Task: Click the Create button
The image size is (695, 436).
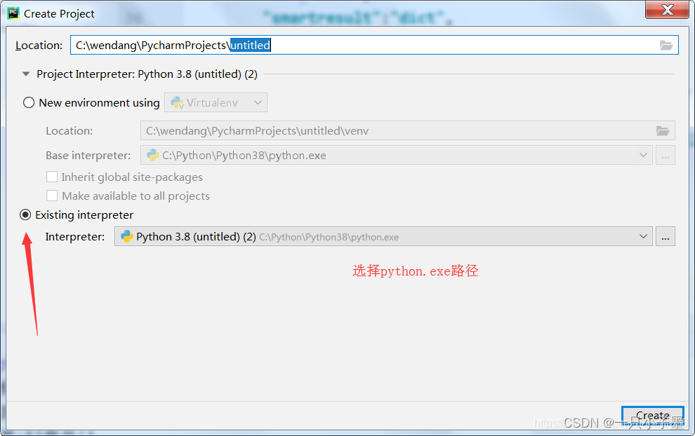Action: tap(652, 416)
